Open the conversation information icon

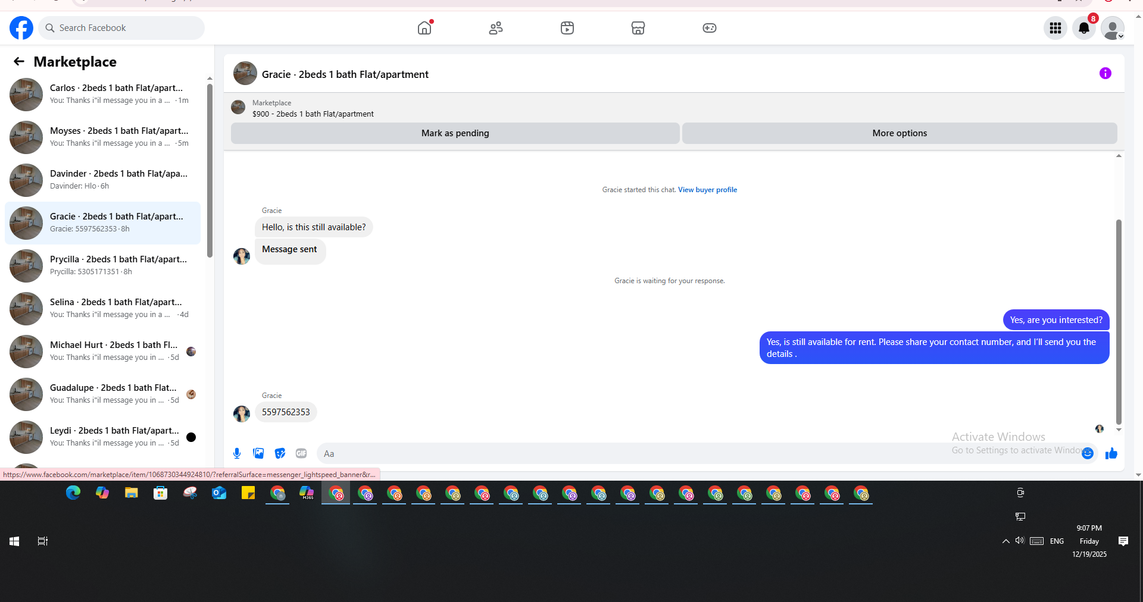pos(1105,73)
